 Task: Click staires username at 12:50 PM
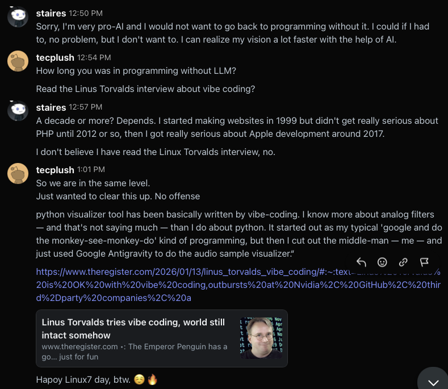click(x=51, y=12)
